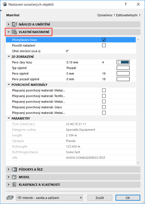
Task: Check first Přepsaný povrchový materiál: Metal checkbox
Action: (104, 90)
